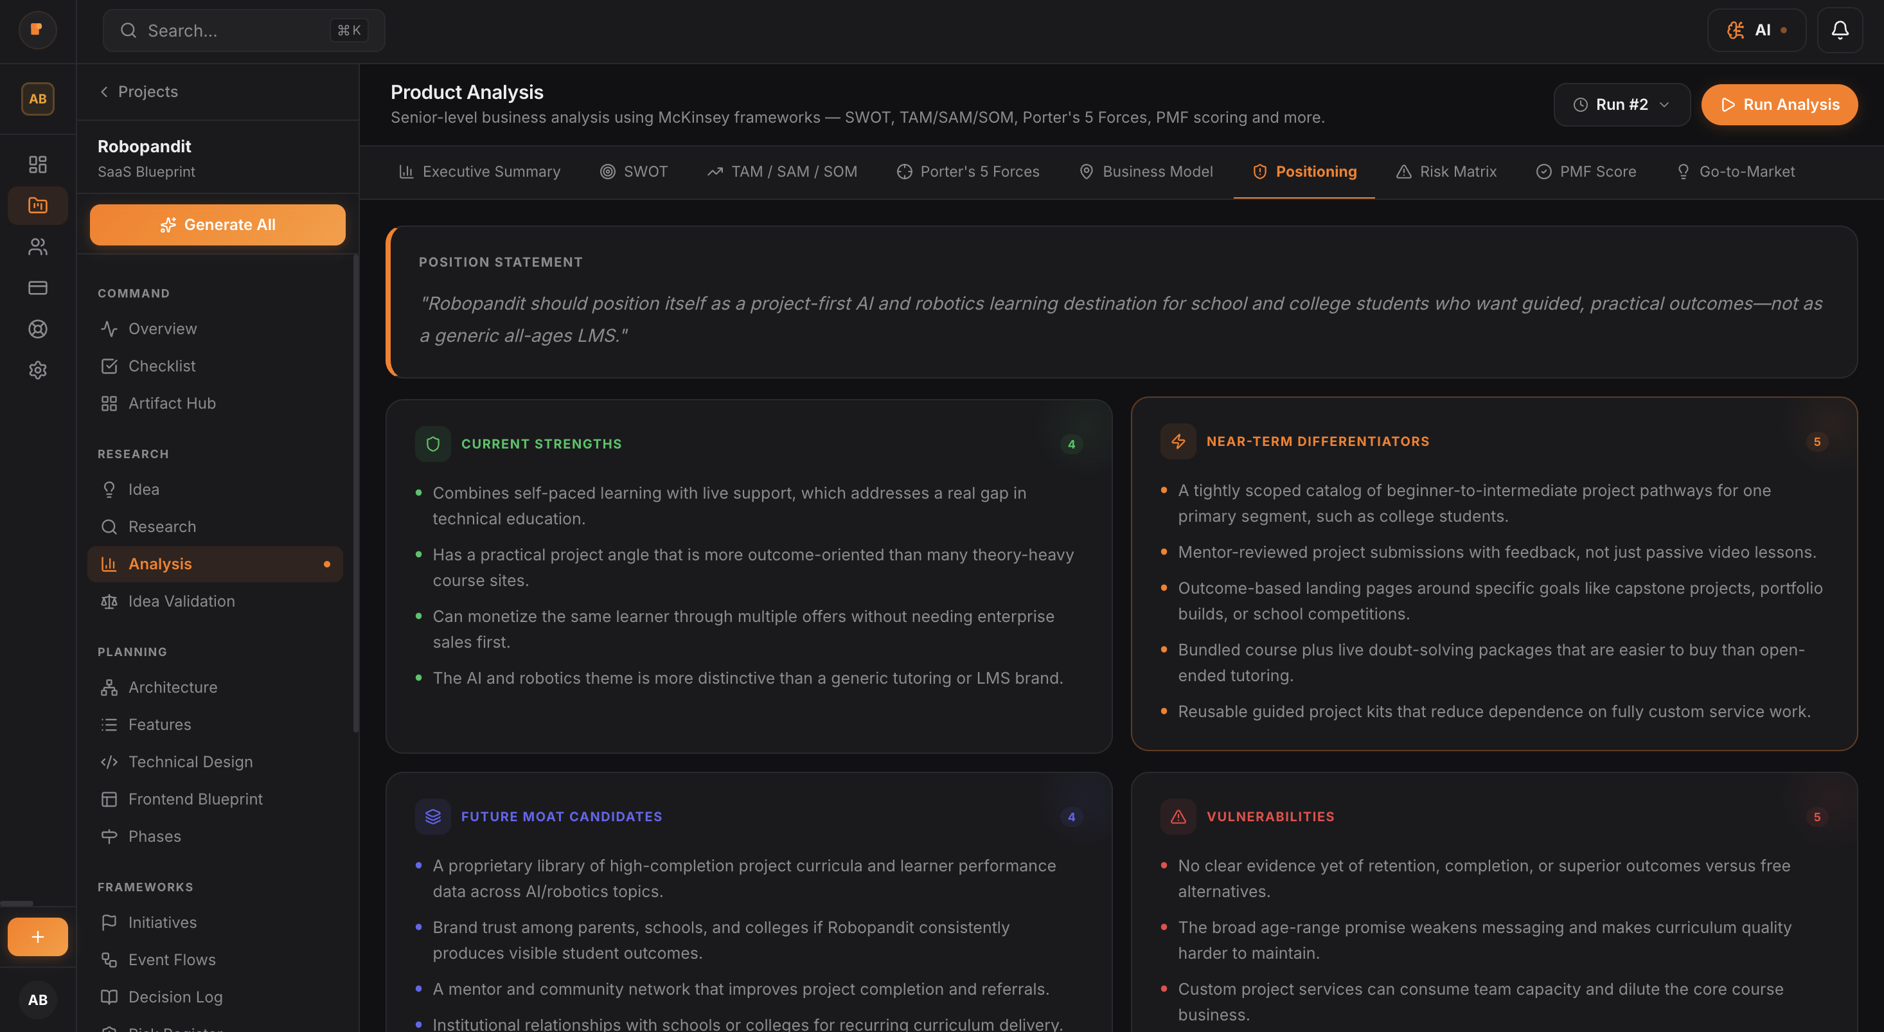
Task: Switch to the Risk Matrix tab
Action: point(1446,171)
